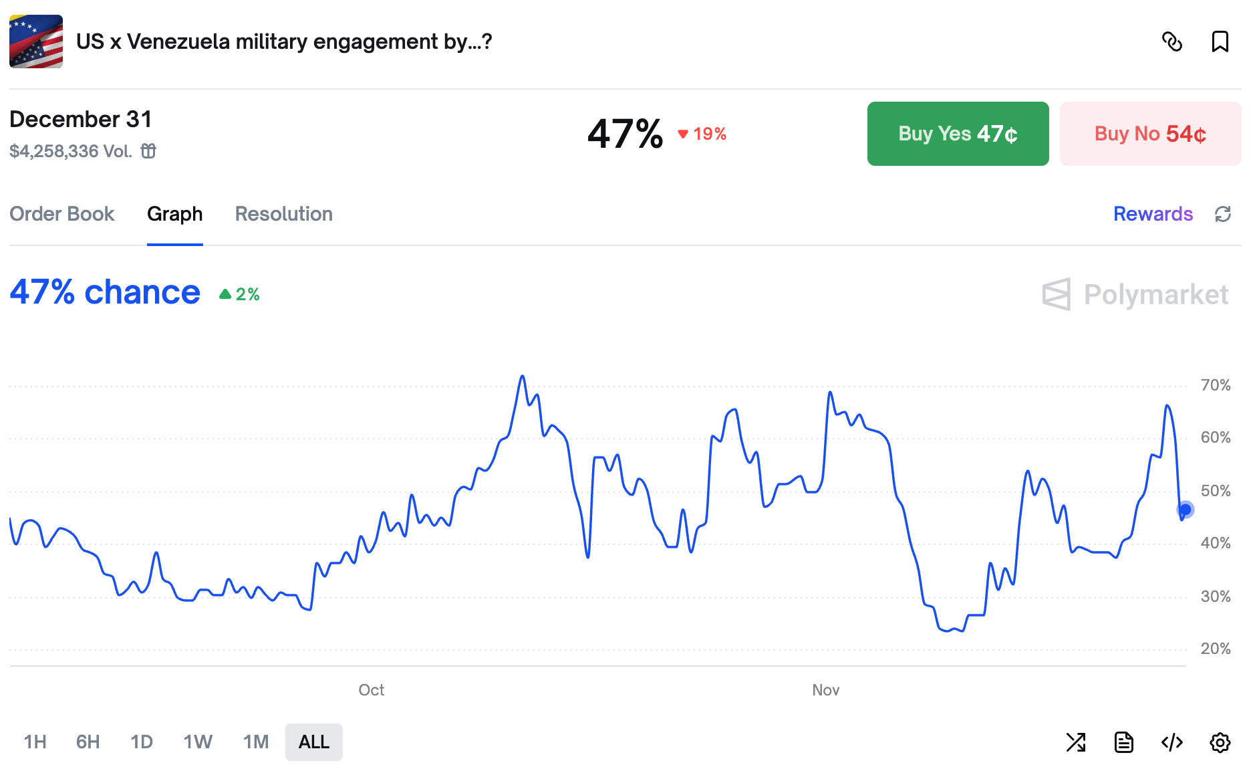Click the shuffle compare icon below chart
Viewport: 1251px width, 769px height.
click(1076, 742)
